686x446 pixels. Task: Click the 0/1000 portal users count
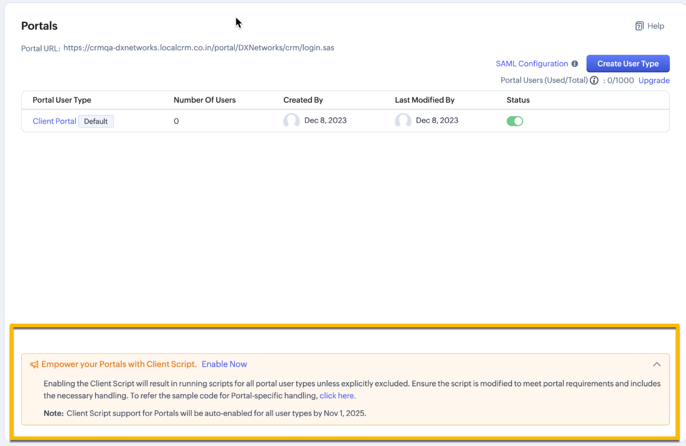[x=621, y=81]
